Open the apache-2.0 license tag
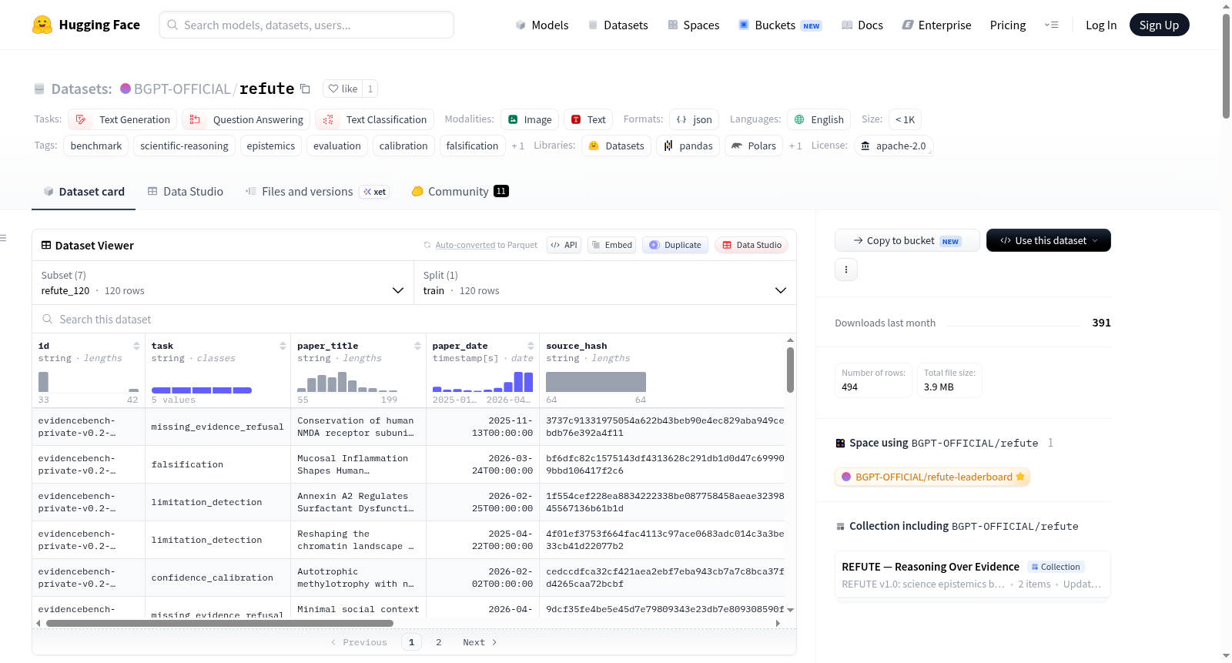The width and height of the screenshot is (1232, 663). pyautogui.click(x=893, y=146)
